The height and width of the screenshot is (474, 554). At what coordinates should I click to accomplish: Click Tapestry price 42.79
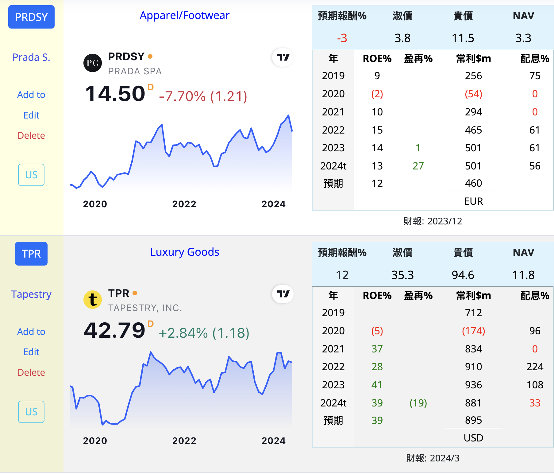pyautogui.click(x=114, y=330)
